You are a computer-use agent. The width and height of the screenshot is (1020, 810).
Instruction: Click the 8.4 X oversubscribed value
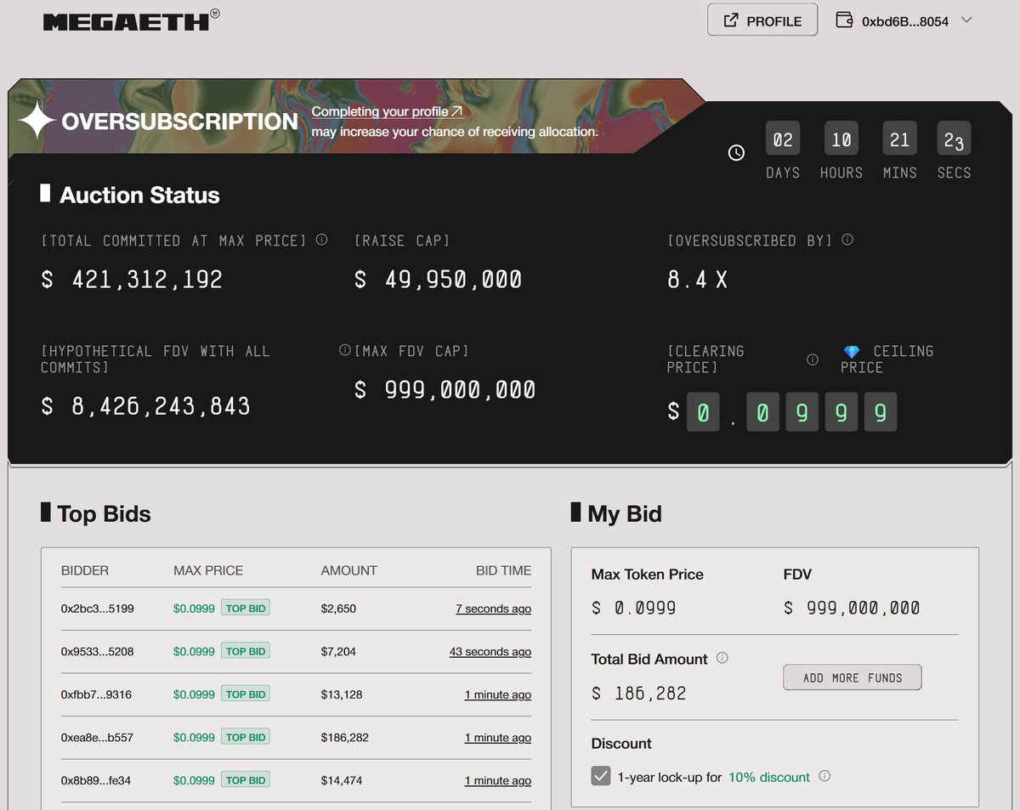coord(697,280)
